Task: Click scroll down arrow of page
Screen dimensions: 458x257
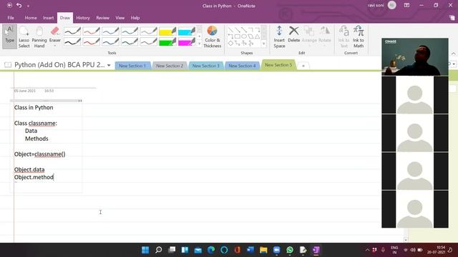Action: point(406,240)
